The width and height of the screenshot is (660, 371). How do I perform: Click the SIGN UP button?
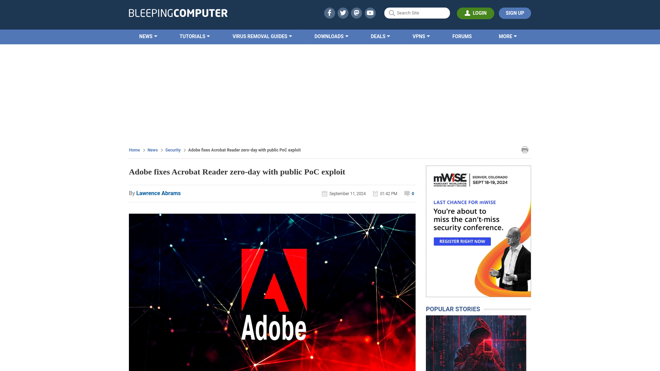515,13
